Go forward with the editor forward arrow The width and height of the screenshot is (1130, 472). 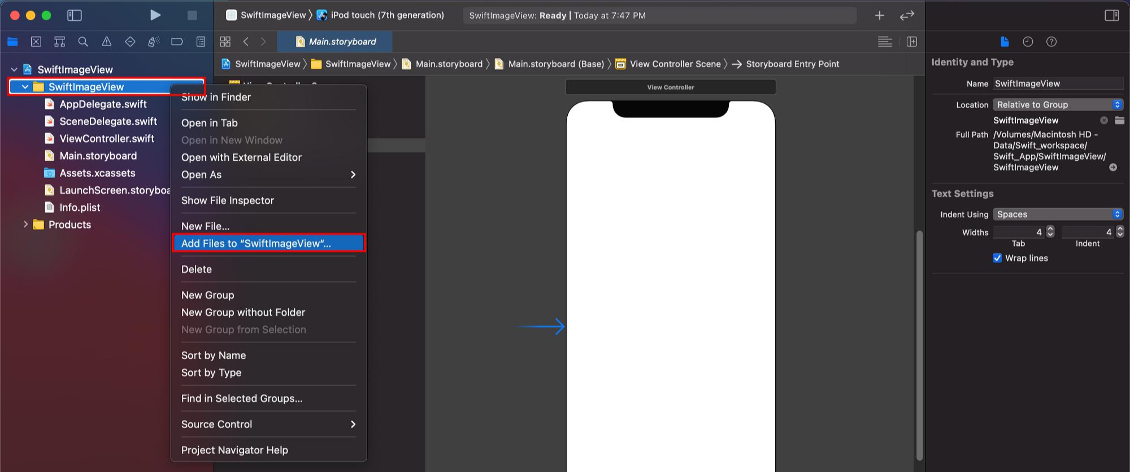263,42
